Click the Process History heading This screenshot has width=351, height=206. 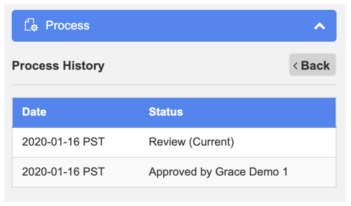[58, 66]
